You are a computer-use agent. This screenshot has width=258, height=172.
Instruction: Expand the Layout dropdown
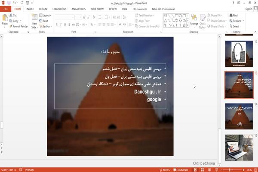45,16
